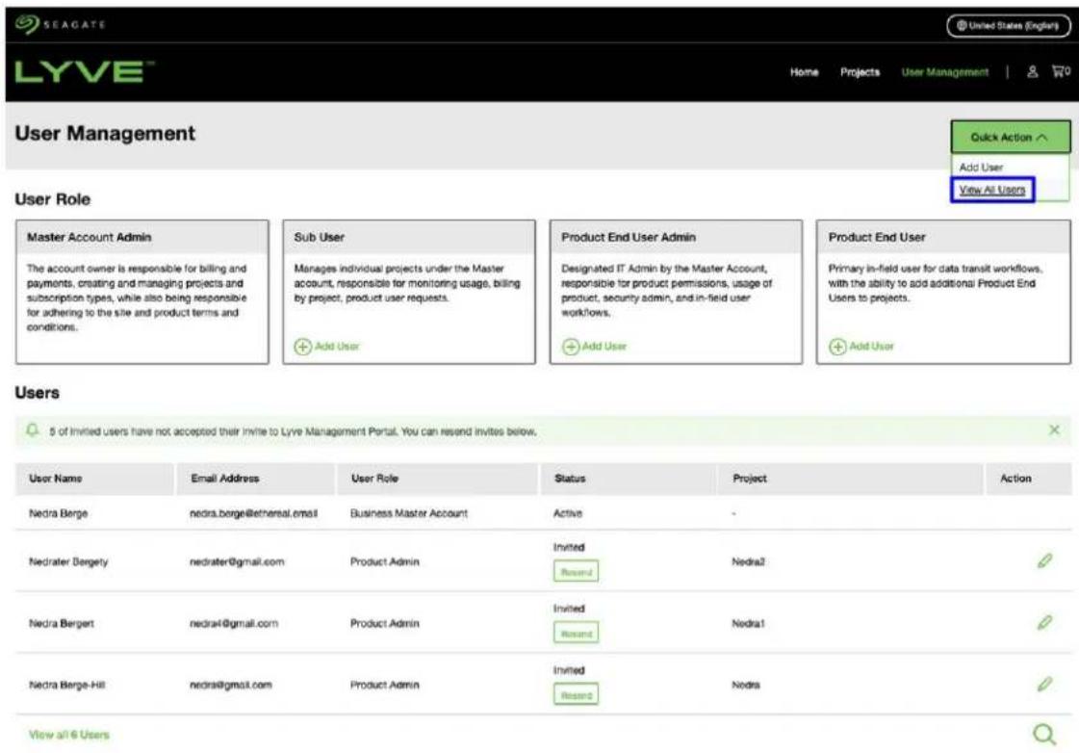Edit user Nedra Bergert

click(x=1044, y=622)
